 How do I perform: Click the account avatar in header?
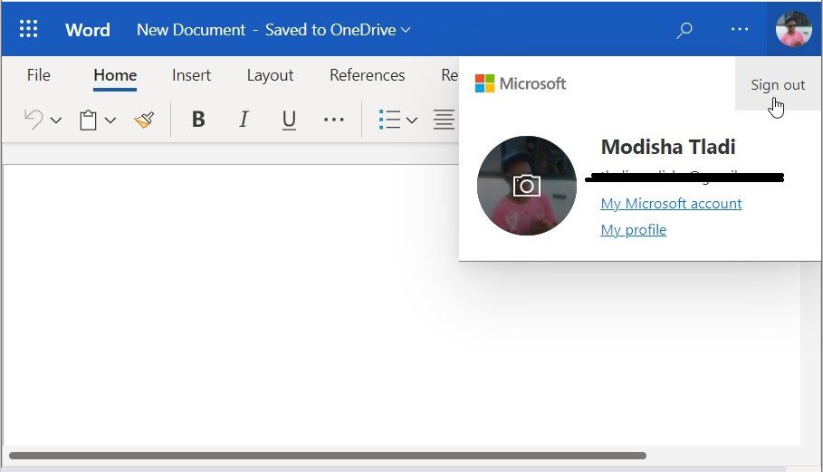794,29
